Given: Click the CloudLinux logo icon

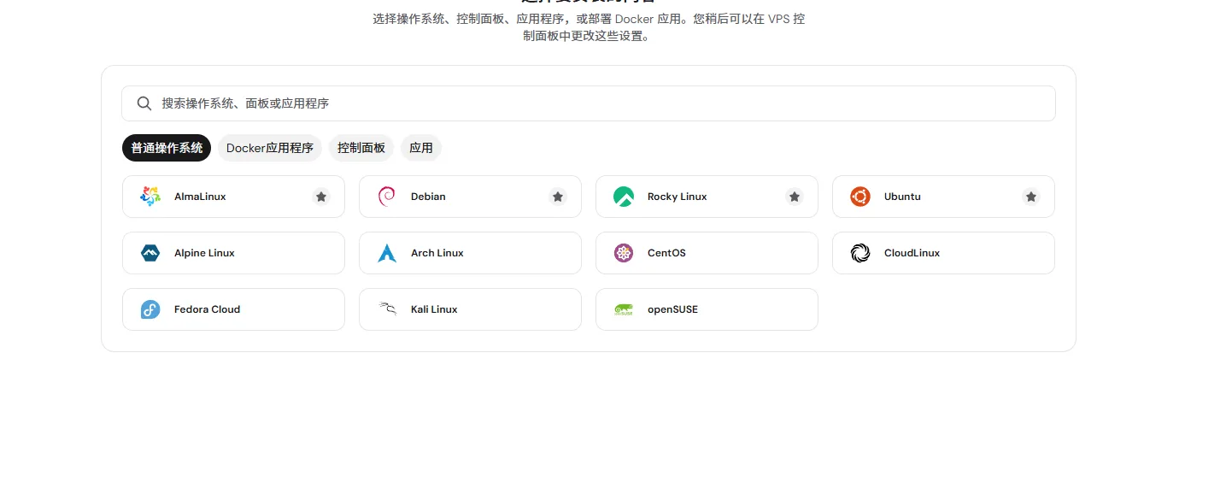Looking at the screenshot, I should tap(860, 253).
